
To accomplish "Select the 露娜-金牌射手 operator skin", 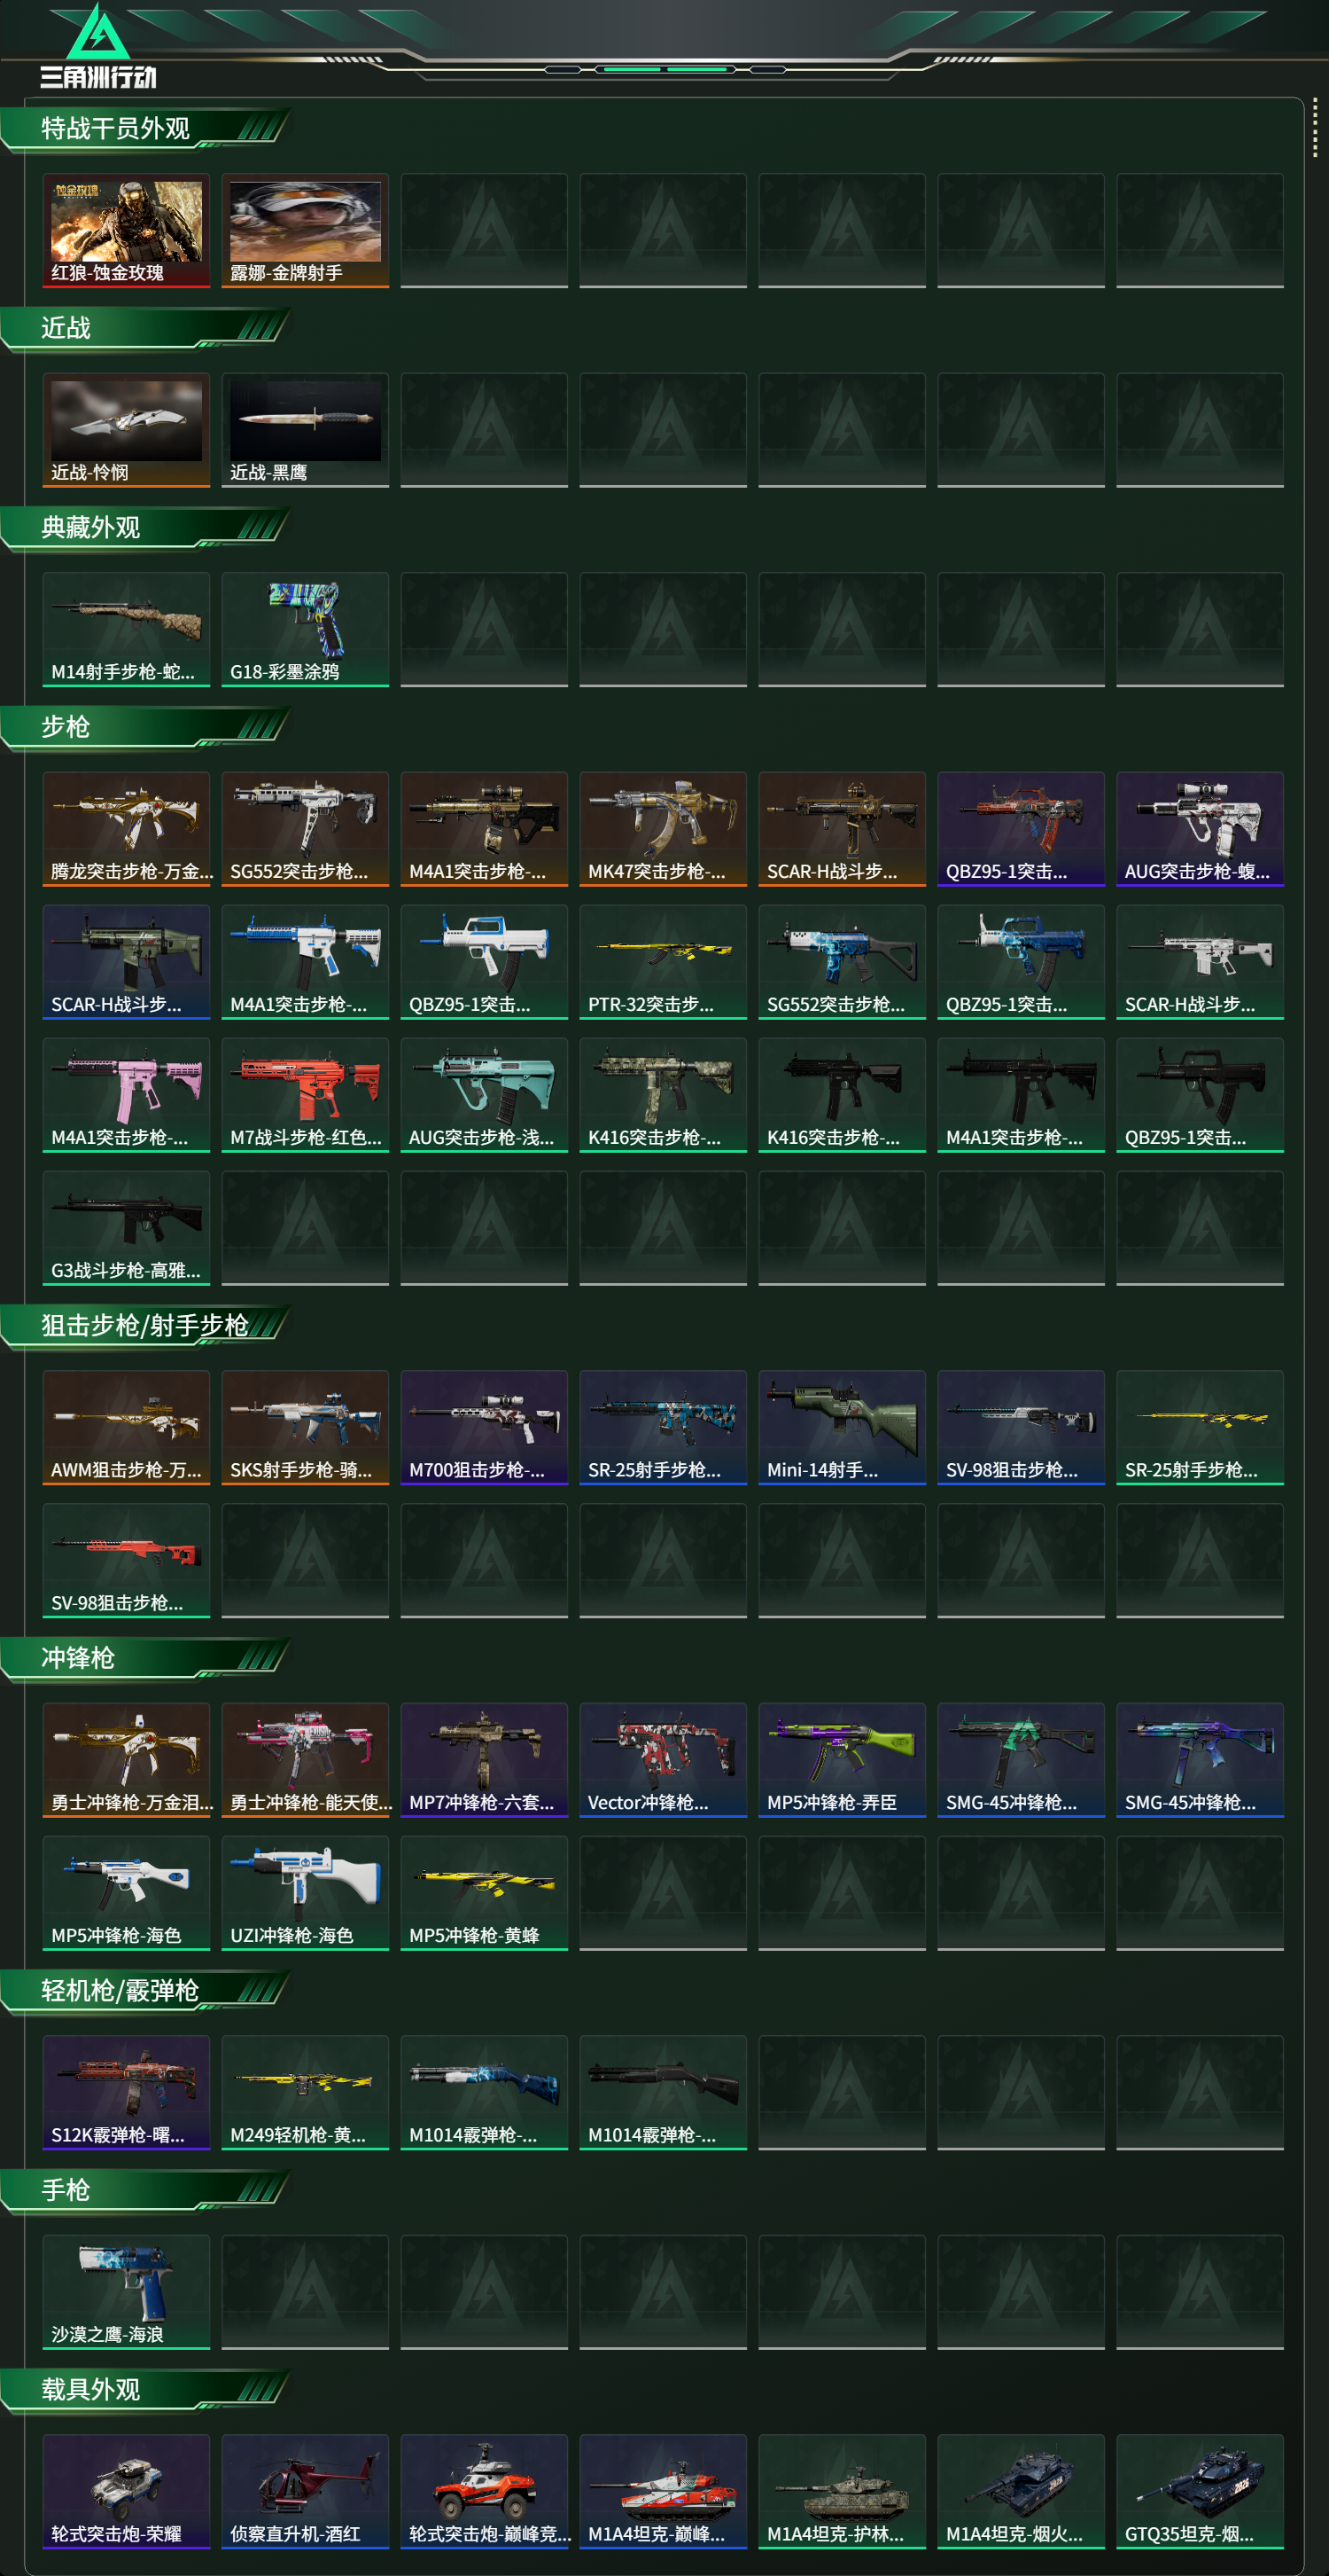I will point(305,231).
